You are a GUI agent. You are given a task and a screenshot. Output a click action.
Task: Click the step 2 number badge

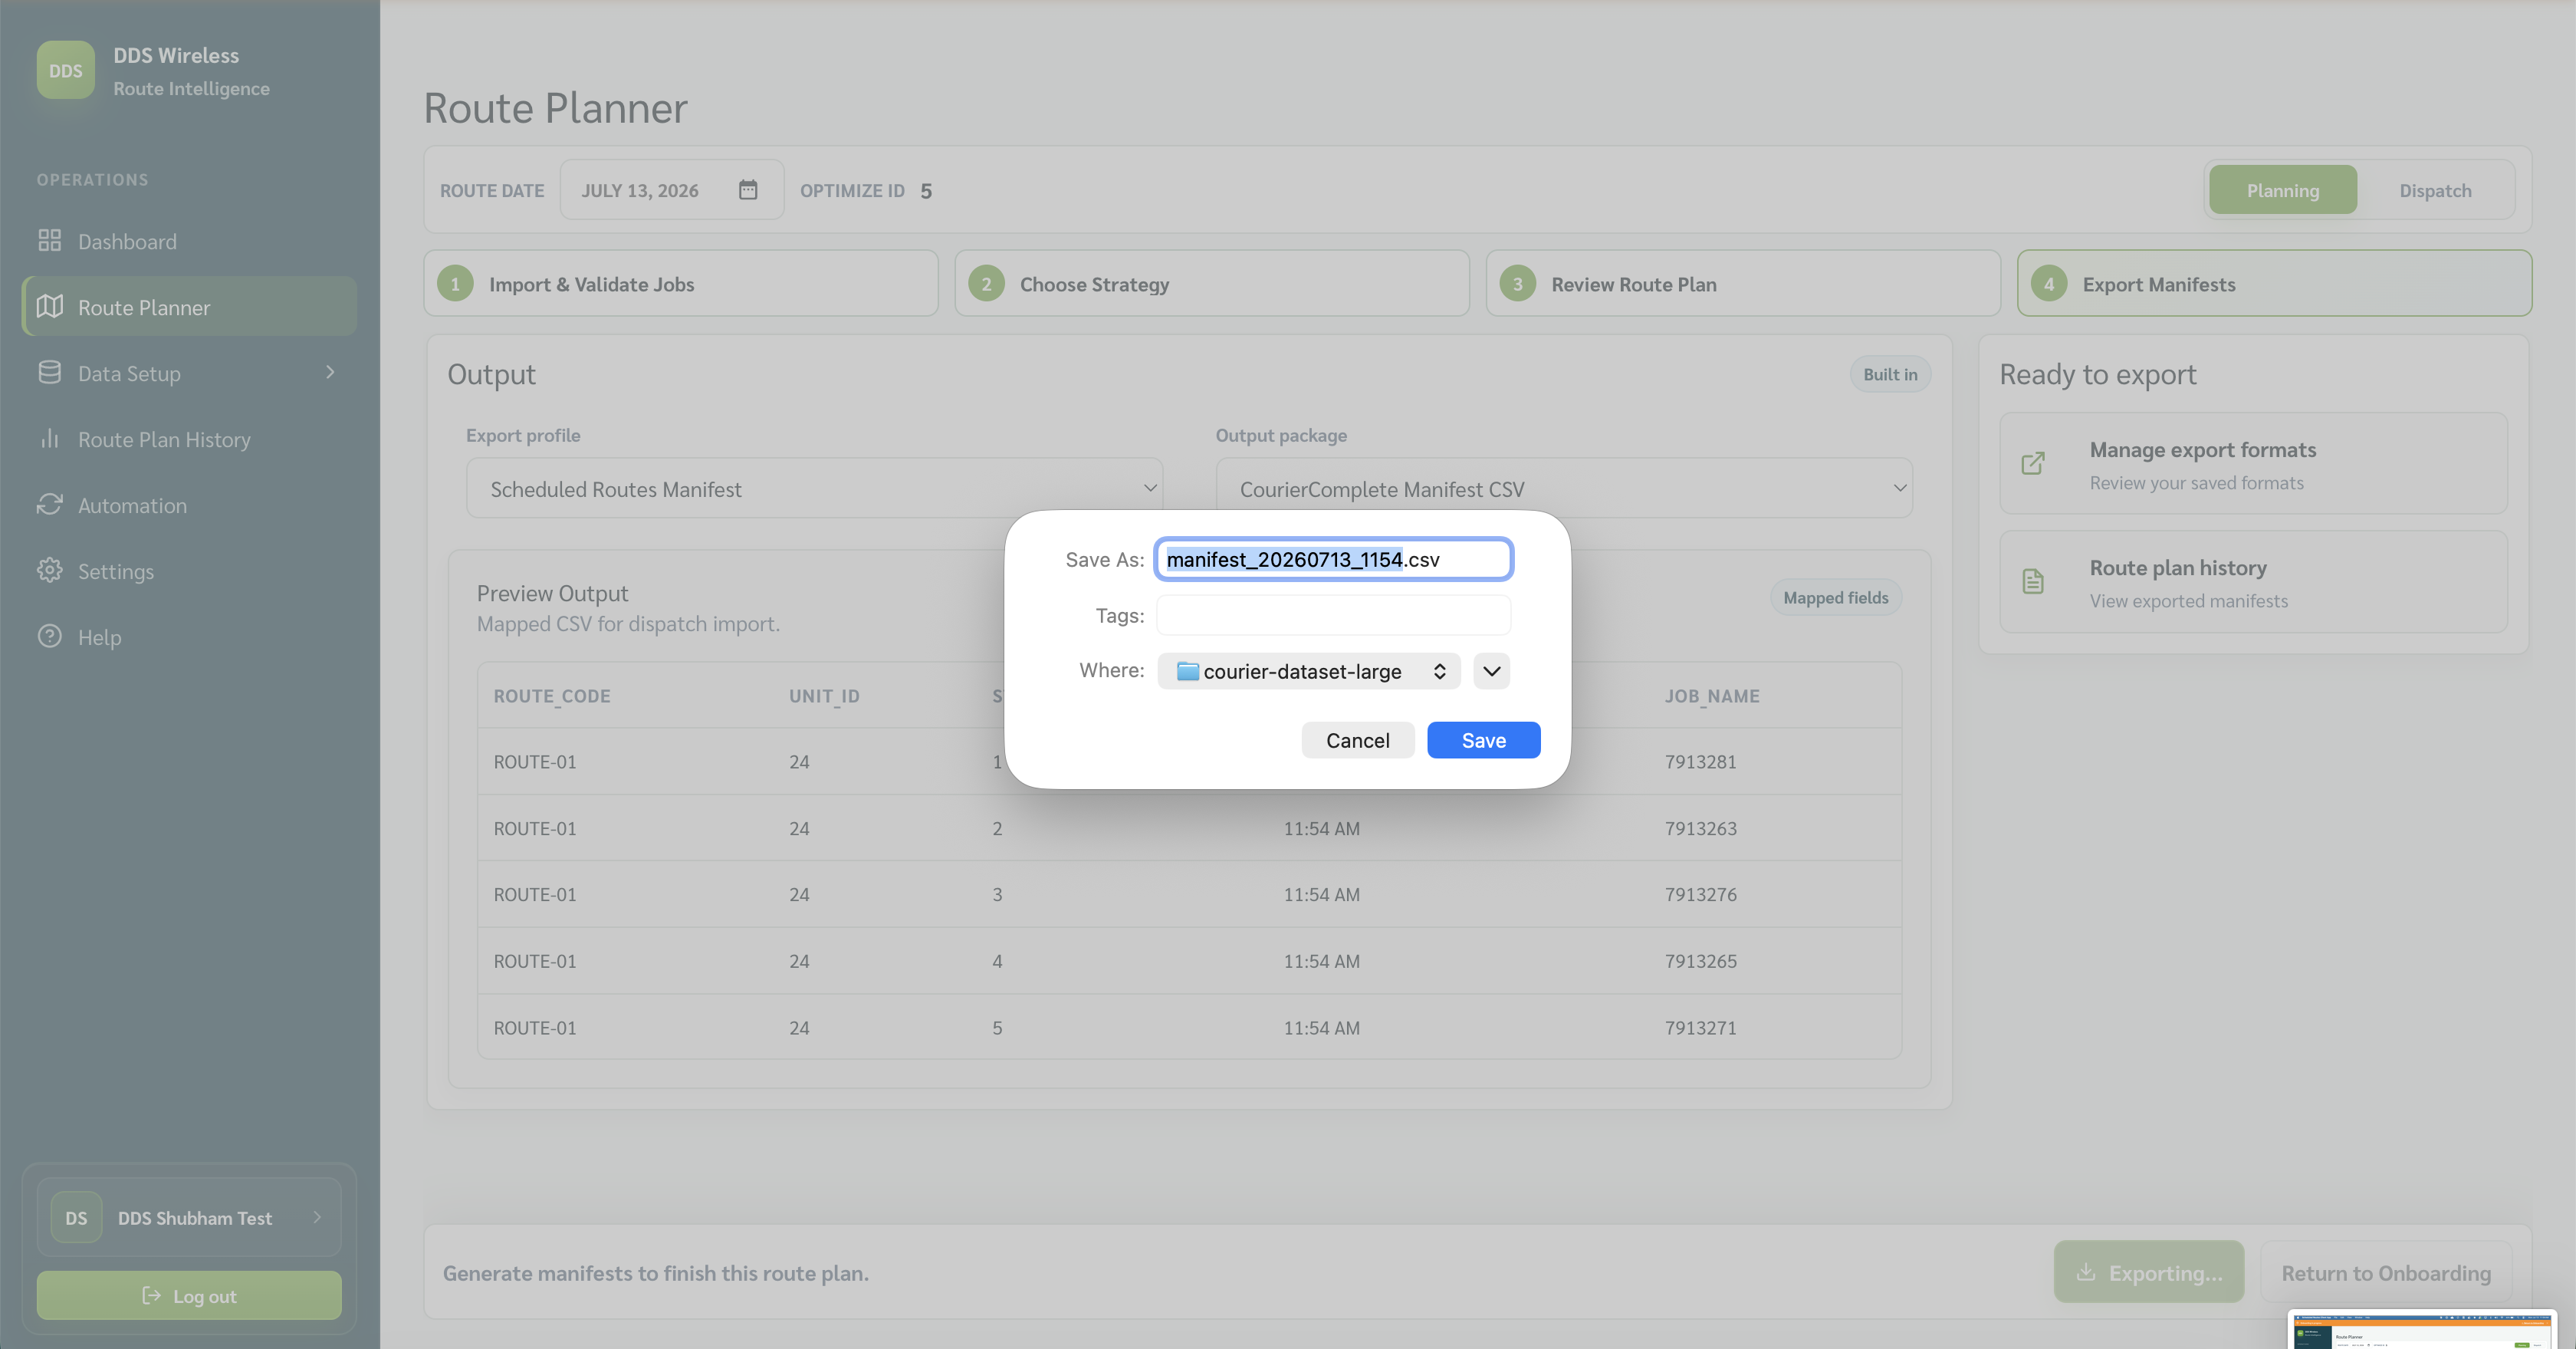coord(986,284)
